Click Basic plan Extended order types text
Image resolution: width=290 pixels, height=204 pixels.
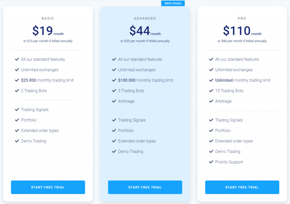tap(40, 131)
